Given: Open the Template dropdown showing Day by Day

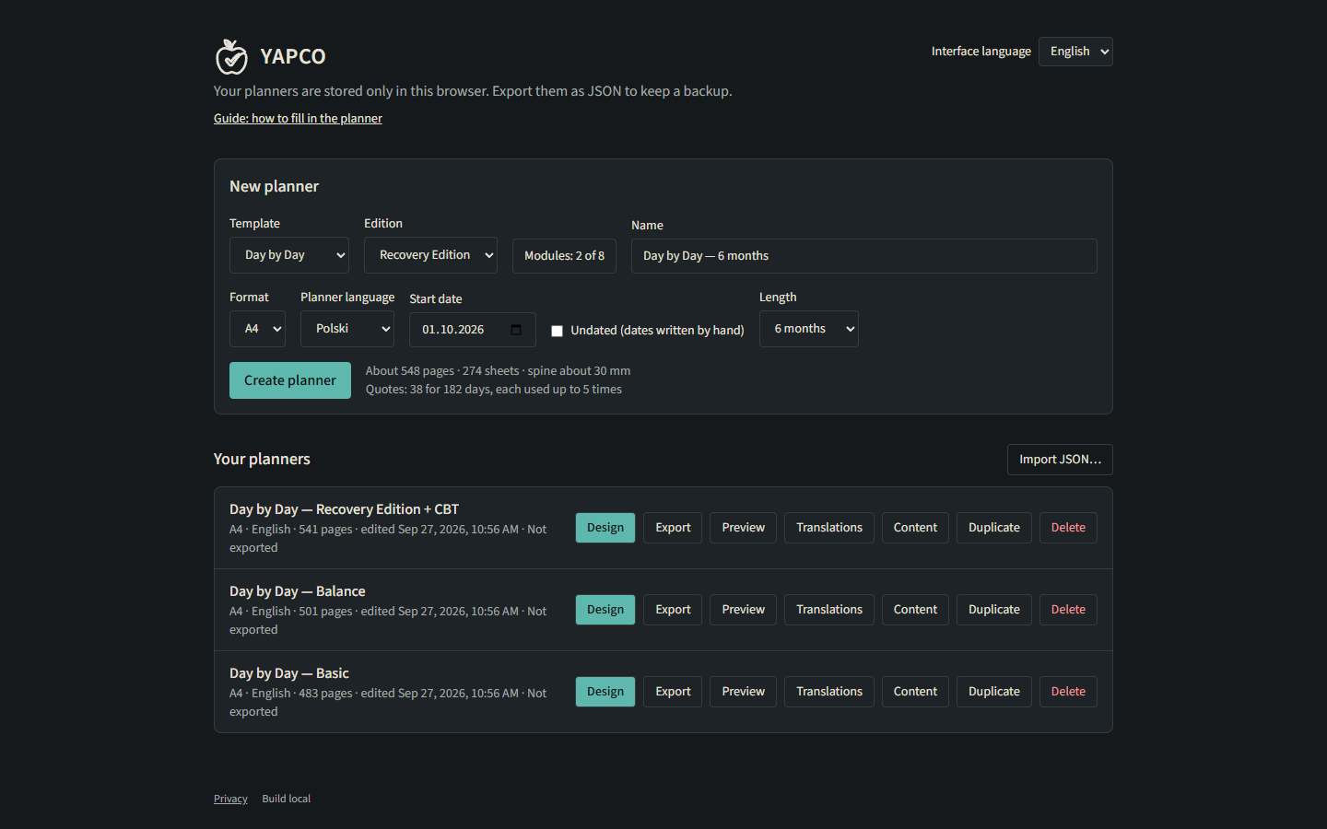Looking at the screenshot, I should (x=289, y=255).
